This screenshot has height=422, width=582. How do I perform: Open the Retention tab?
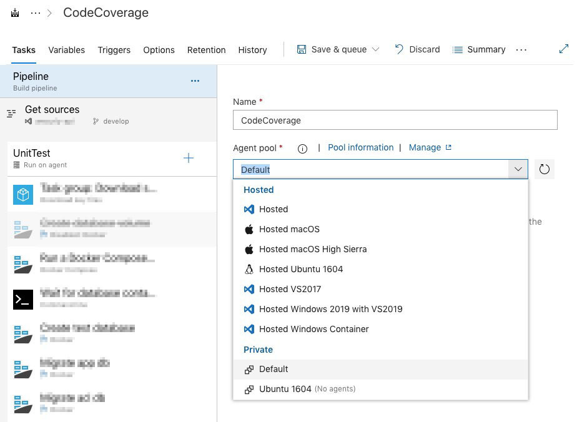[x=206, y=50]
